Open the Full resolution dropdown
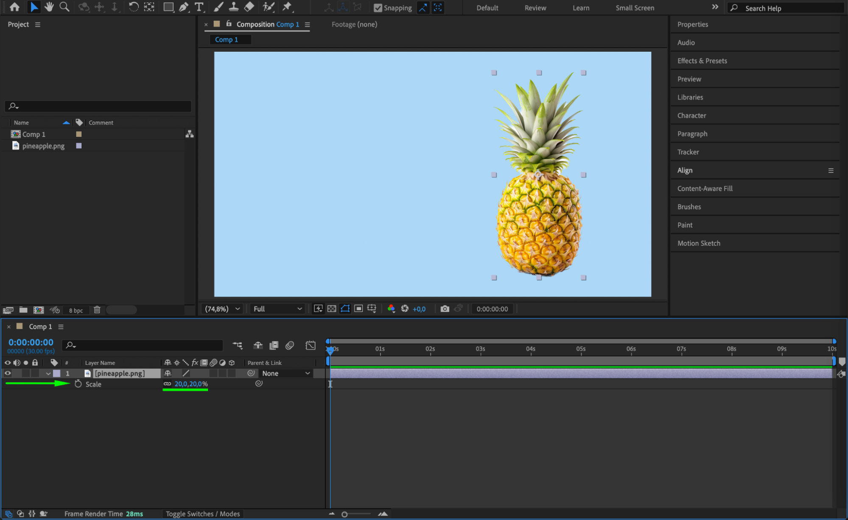Viewport: 848px width, 520px height. [x=277, y=309]
